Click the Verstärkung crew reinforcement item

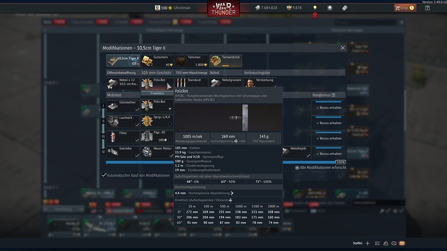click(x=260, y=82)
